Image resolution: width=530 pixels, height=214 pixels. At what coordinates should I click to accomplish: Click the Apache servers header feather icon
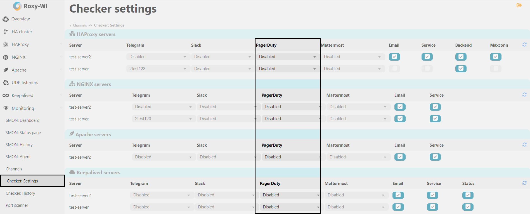(x=72, y=134)
